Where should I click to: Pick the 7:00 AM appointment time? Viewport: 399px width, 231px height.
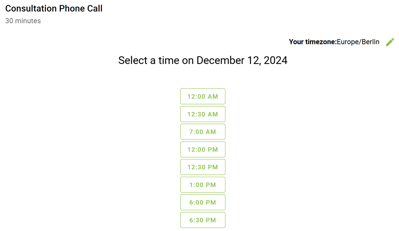click(x=203, y=132)
